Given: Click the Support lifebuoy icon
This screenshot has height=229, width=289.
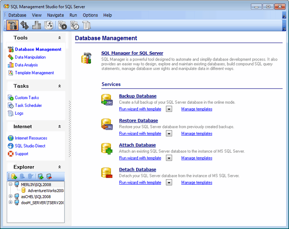Looking at the screenshot, I should click(11, 153).
